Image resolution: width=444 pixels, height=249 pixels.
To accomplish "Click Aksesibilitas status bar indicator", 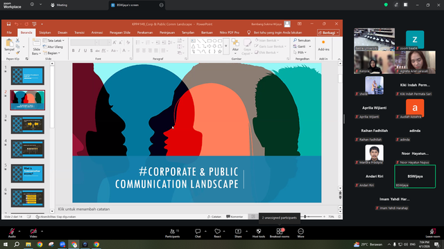I will click(x=55, y=216).
